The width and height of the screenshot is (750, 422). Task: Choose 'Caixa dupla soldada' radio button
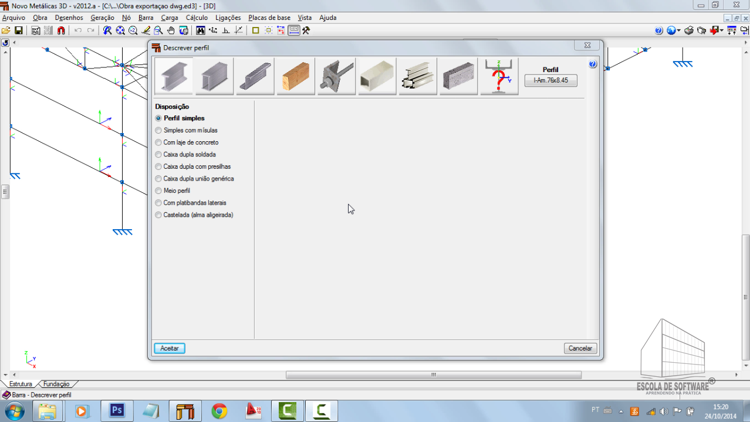(158, 155)
